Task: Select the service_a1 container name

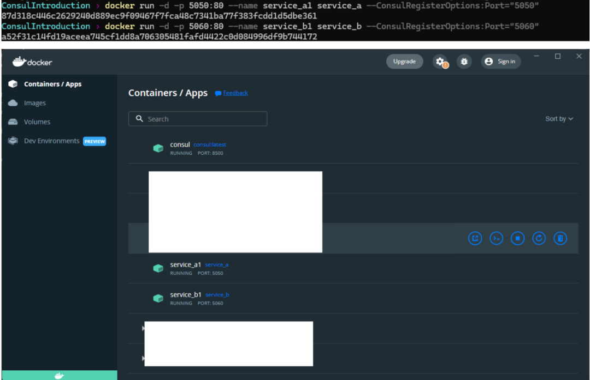Action: point(186,265)
